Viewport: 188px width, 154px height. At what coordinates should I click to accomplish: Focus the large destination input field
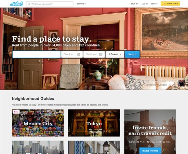click(x=37, y=54)
